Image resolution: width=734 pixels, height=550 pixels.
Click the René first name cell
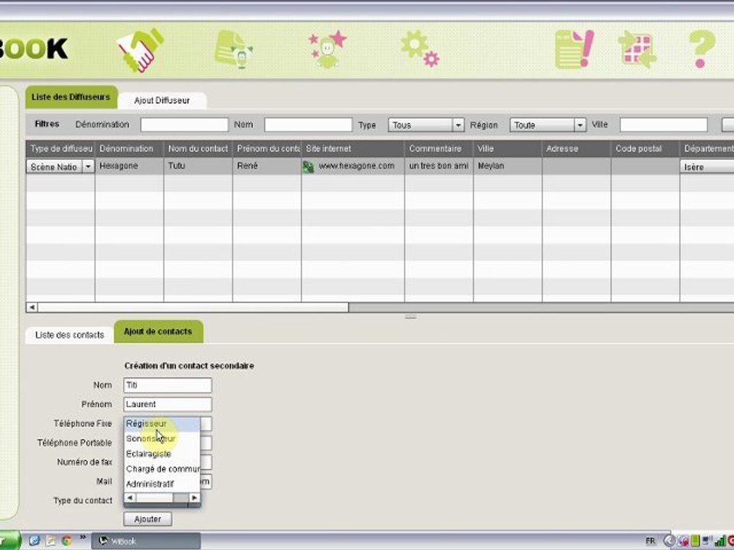(267, 167)
